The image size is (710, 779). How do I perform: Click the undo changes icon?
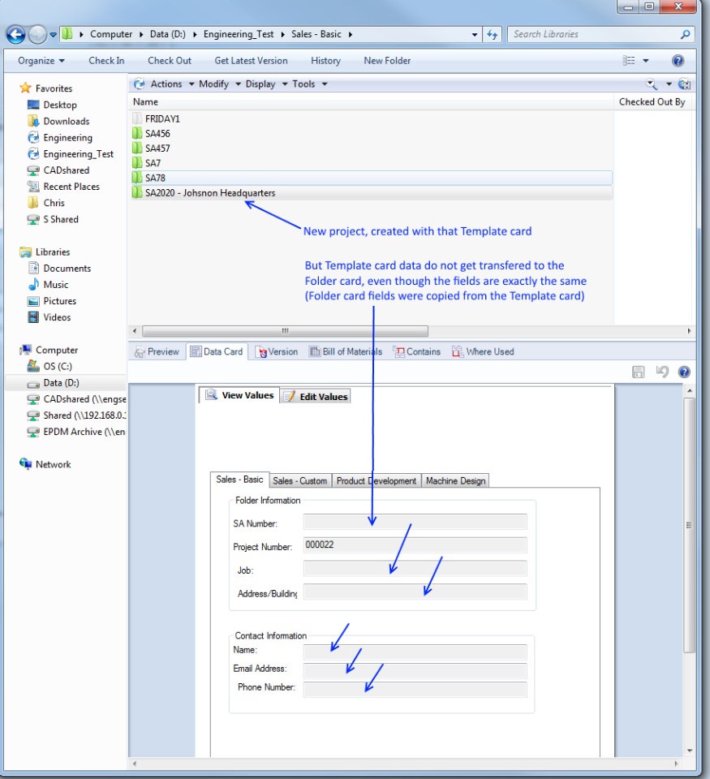coord(662,372)
